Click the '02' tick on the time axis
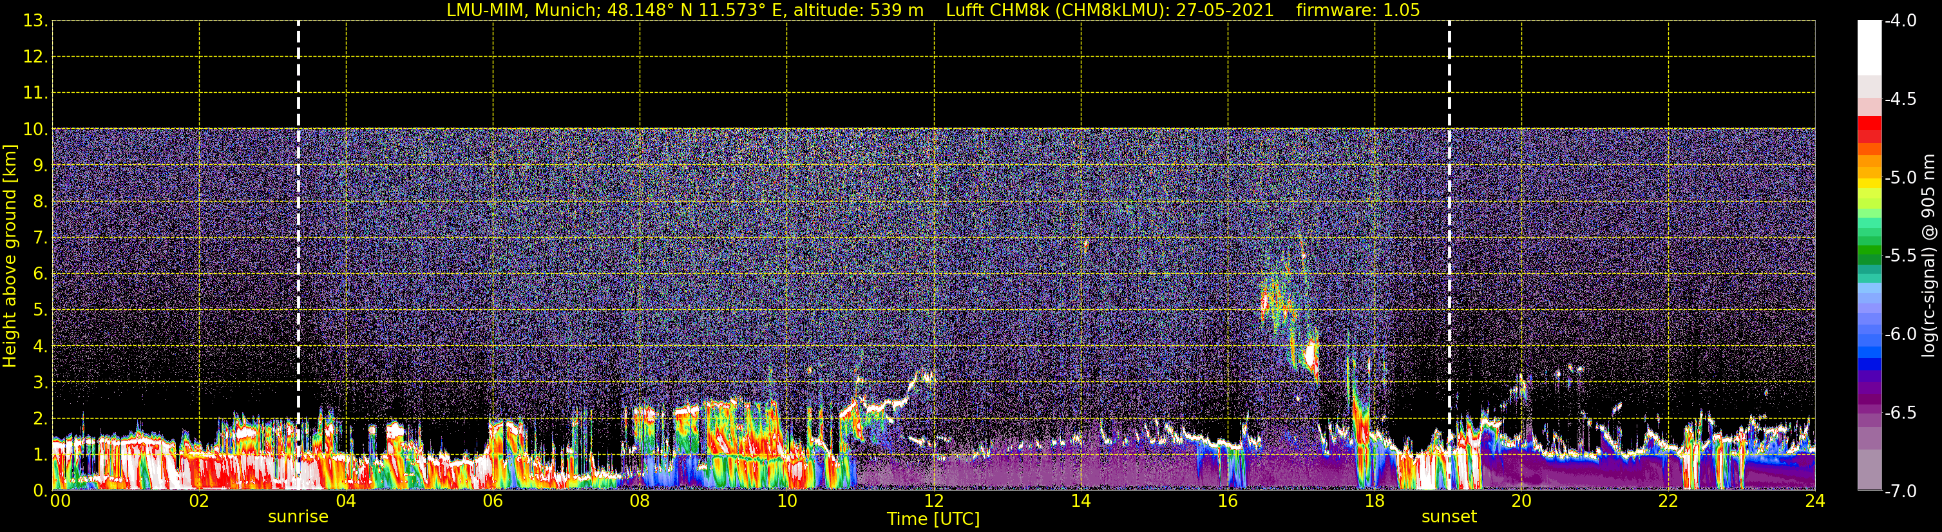The width and height of the screenshot is (1942, 532). point(199,501)
